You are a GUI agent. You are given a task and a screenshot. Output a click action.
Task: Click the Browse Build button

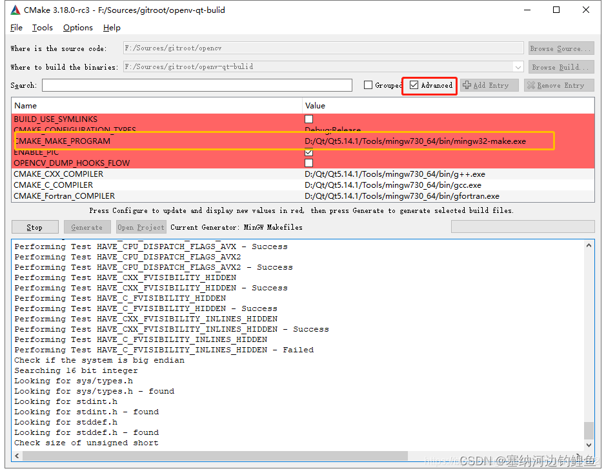[x=561, y=67]
